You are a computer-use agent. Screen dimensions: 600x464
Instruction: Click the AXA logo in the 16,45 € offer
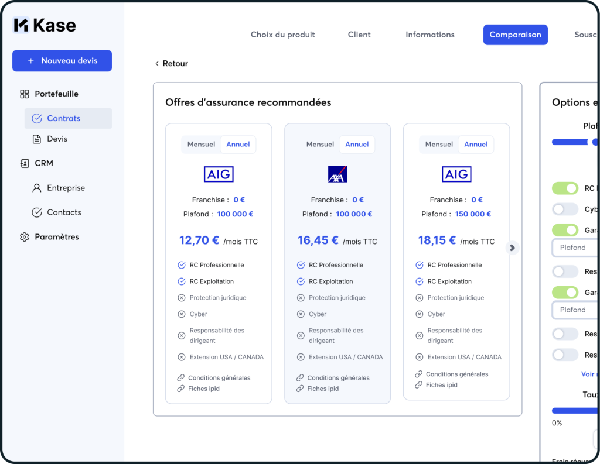[337, 174]
